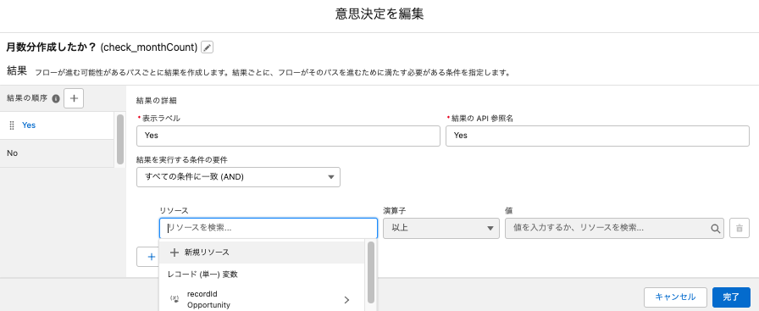Open すべての条件に一致 (AND) dropdown
759x311 pixels.
coord(238,177)
